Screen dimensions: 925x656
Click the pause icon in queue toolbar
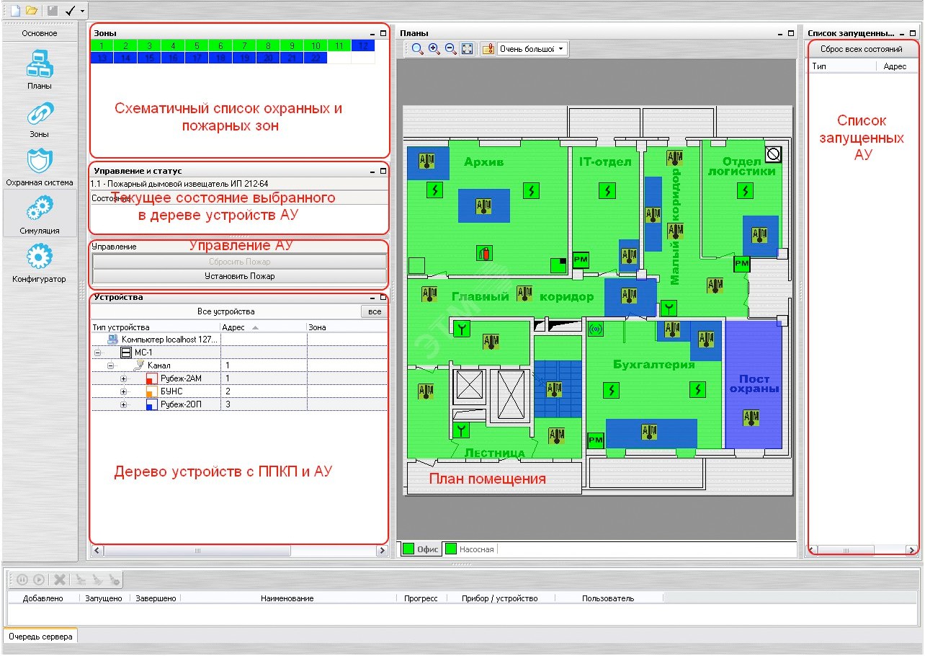[x=22, y=580]
